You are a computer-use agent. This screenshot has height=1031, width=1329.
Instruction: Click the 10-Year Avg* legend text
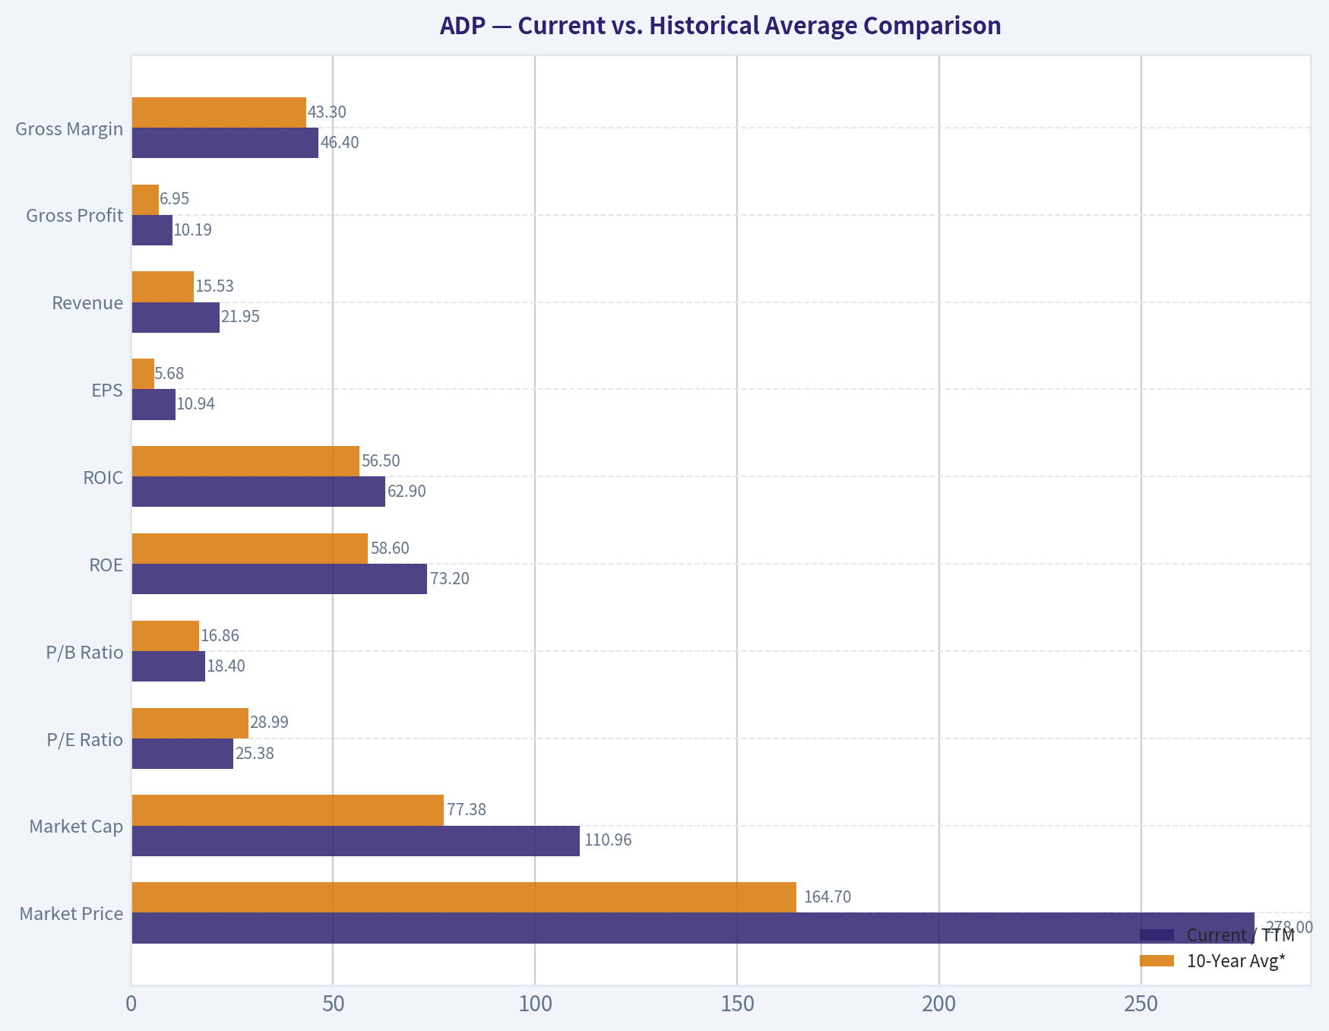point(1236,961)
